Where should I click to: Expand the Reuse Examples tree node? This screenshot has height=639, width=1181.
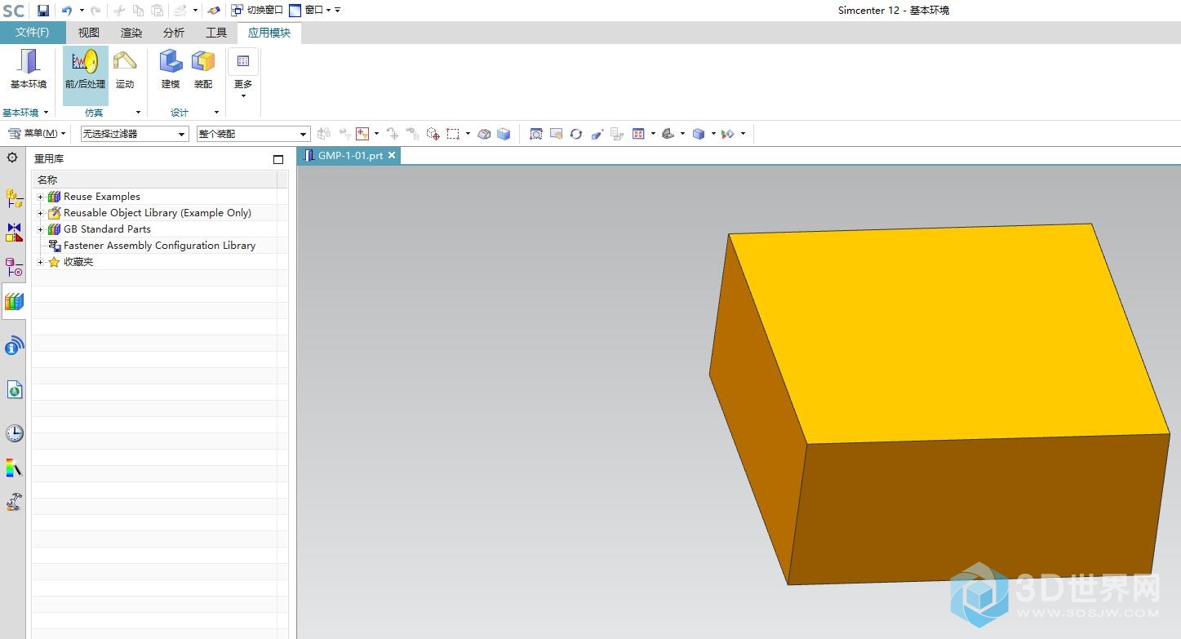coord(40,197)
